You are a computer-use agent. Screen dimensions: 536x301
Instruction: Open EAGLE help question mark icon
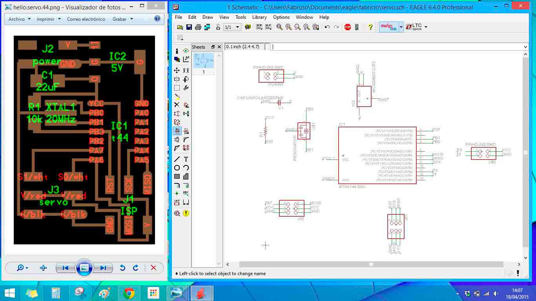[370, 27]
